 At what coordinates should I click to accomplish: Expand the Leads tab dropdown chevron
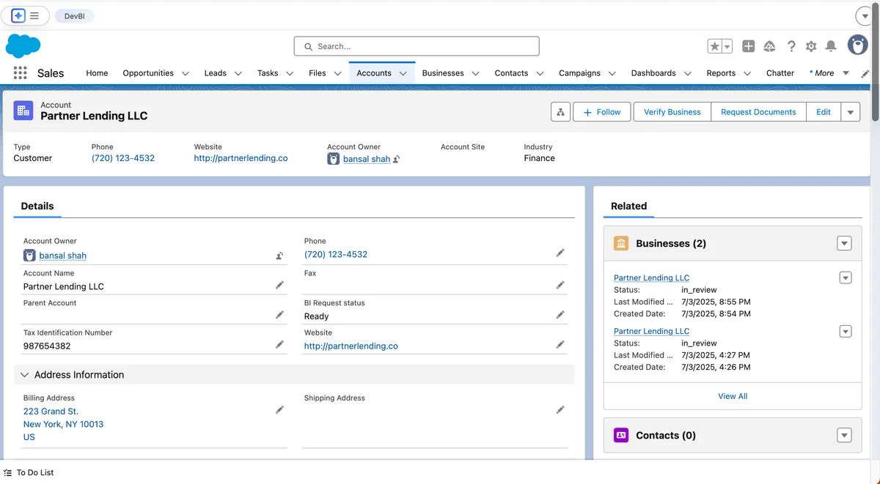tap(238, 73)
